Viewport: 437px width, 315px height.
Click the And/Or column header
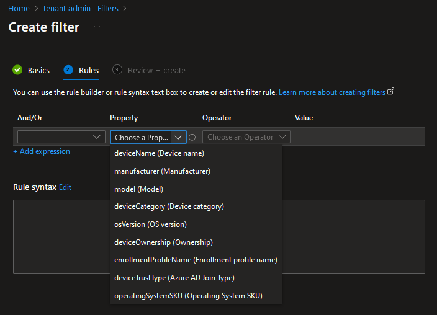[x=30, y=118]
